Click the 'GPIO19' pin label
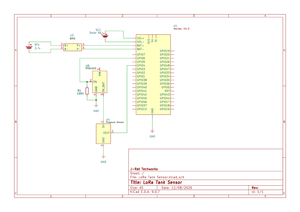300x212 pixels. (165, 51)
